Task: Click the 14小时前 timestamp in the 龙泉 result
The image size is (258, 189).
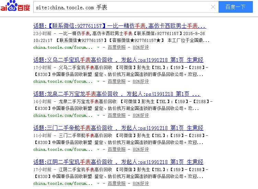Action: pyautogui.click(x=42, y=101)
